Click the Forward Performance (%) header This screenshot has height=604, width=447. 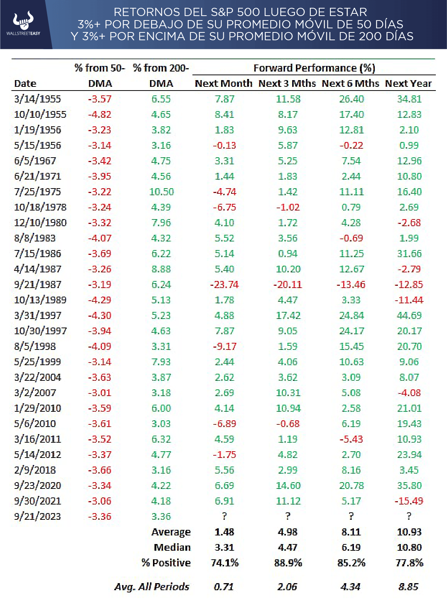[x=314, y=68]
